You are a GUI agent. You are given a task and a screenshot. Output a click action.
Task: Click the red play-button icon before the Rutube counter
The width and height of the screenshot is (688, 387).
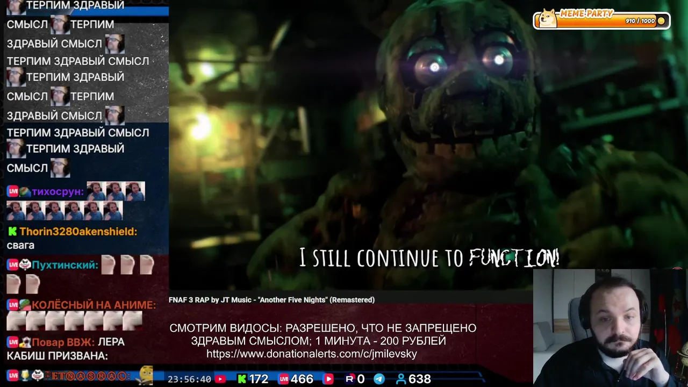click(328, 379)
